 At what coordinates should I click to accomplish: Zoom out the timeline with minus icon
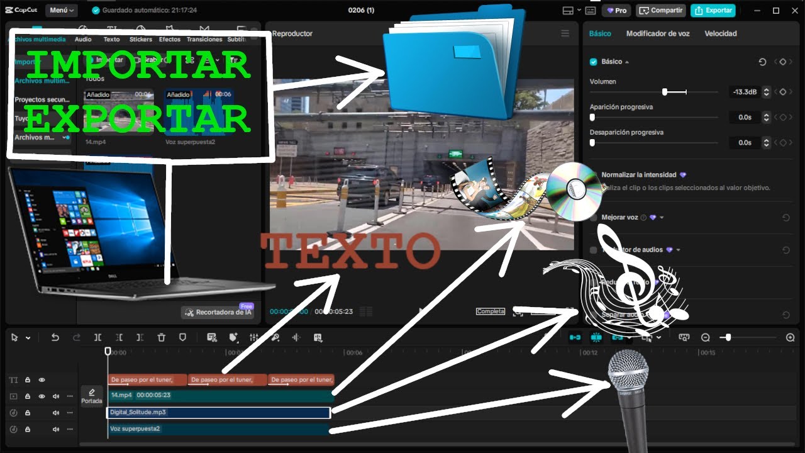coord(706,337)
